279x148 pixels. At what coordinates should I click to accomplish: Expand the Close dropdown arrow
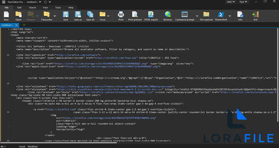click(x=108, y=16)
